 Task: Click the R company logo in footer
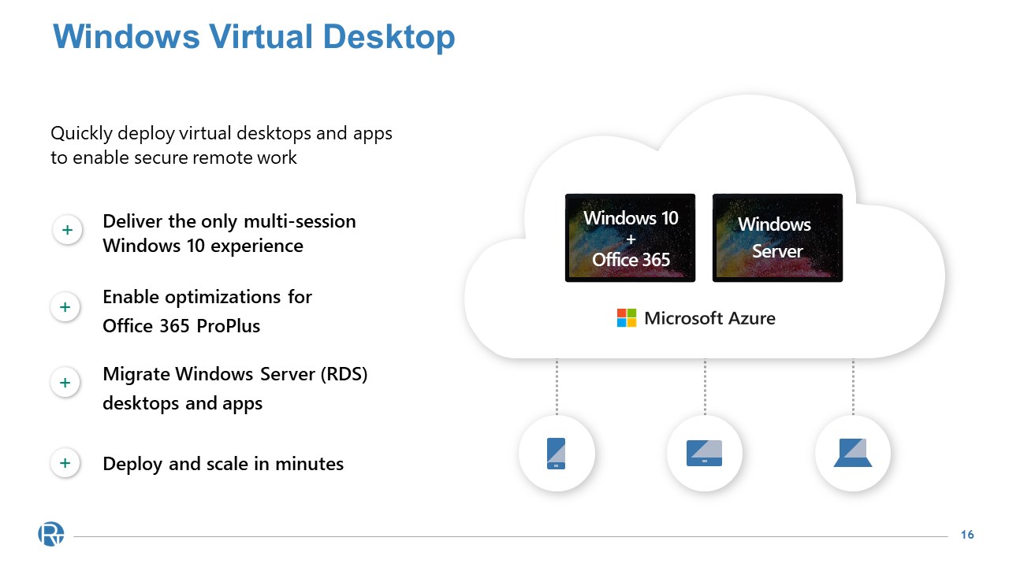[50, 534]
